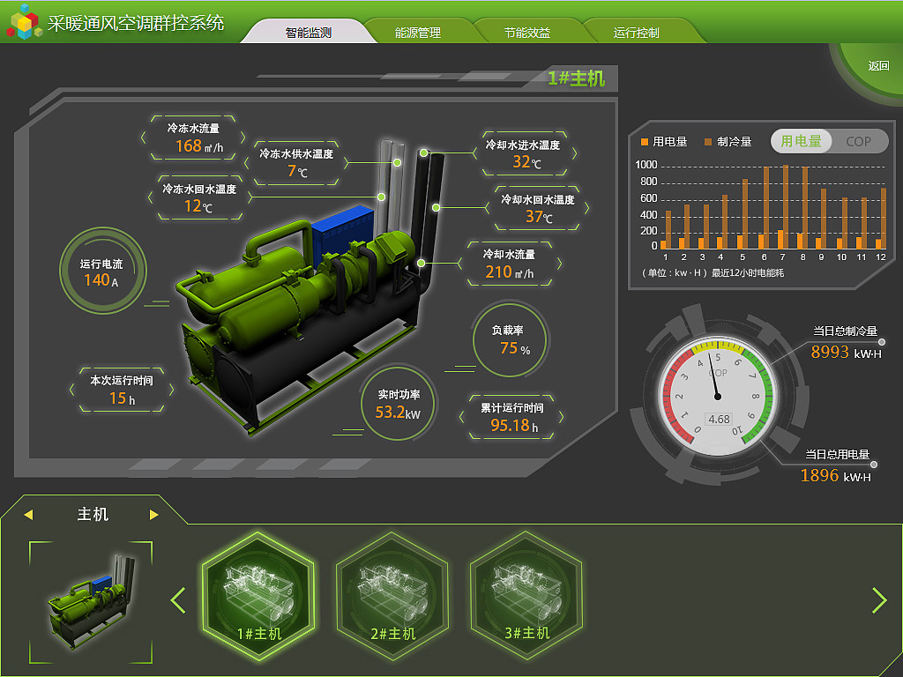Show previous units with green left chevron

pyautogui.click(x=178, y=600)
